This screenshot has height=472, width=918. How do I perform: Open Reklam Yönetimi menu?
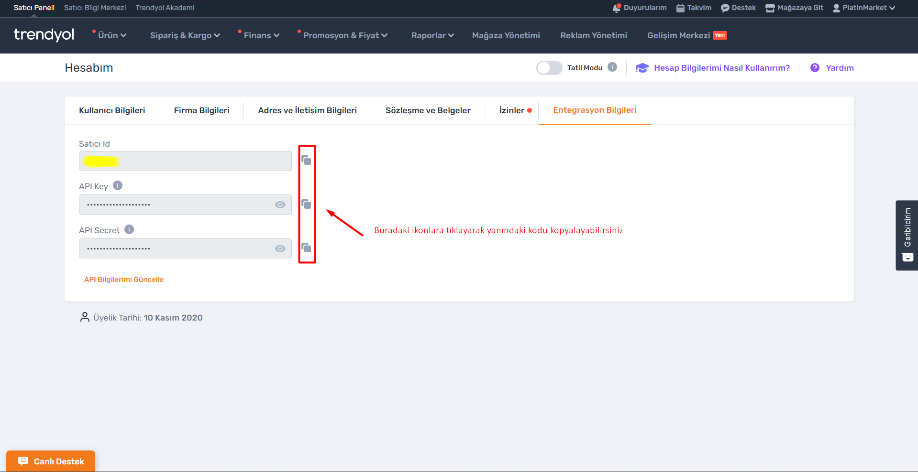click(594, 35)
